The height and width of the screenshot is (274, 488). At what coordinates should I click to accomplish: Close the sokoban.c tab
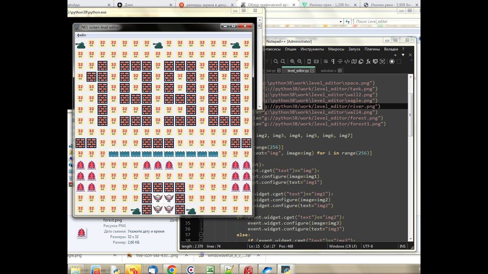tap(340, 70)
